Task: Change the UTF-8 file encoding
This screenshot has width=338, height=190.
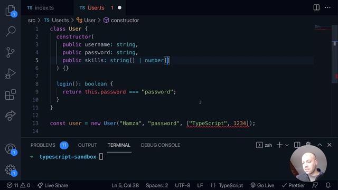Action: (x=183, y=185)
